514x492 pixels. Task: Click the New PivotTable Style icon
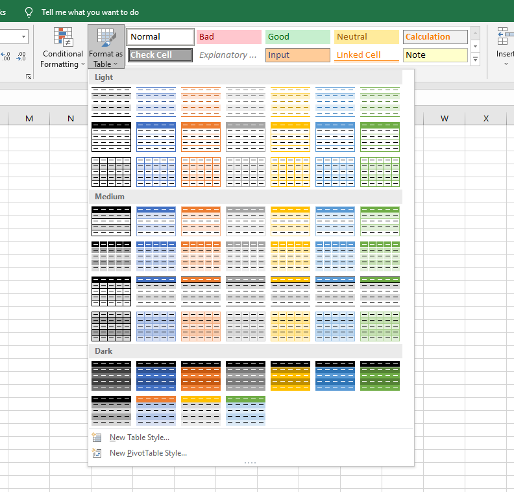[x=97, y=453]
